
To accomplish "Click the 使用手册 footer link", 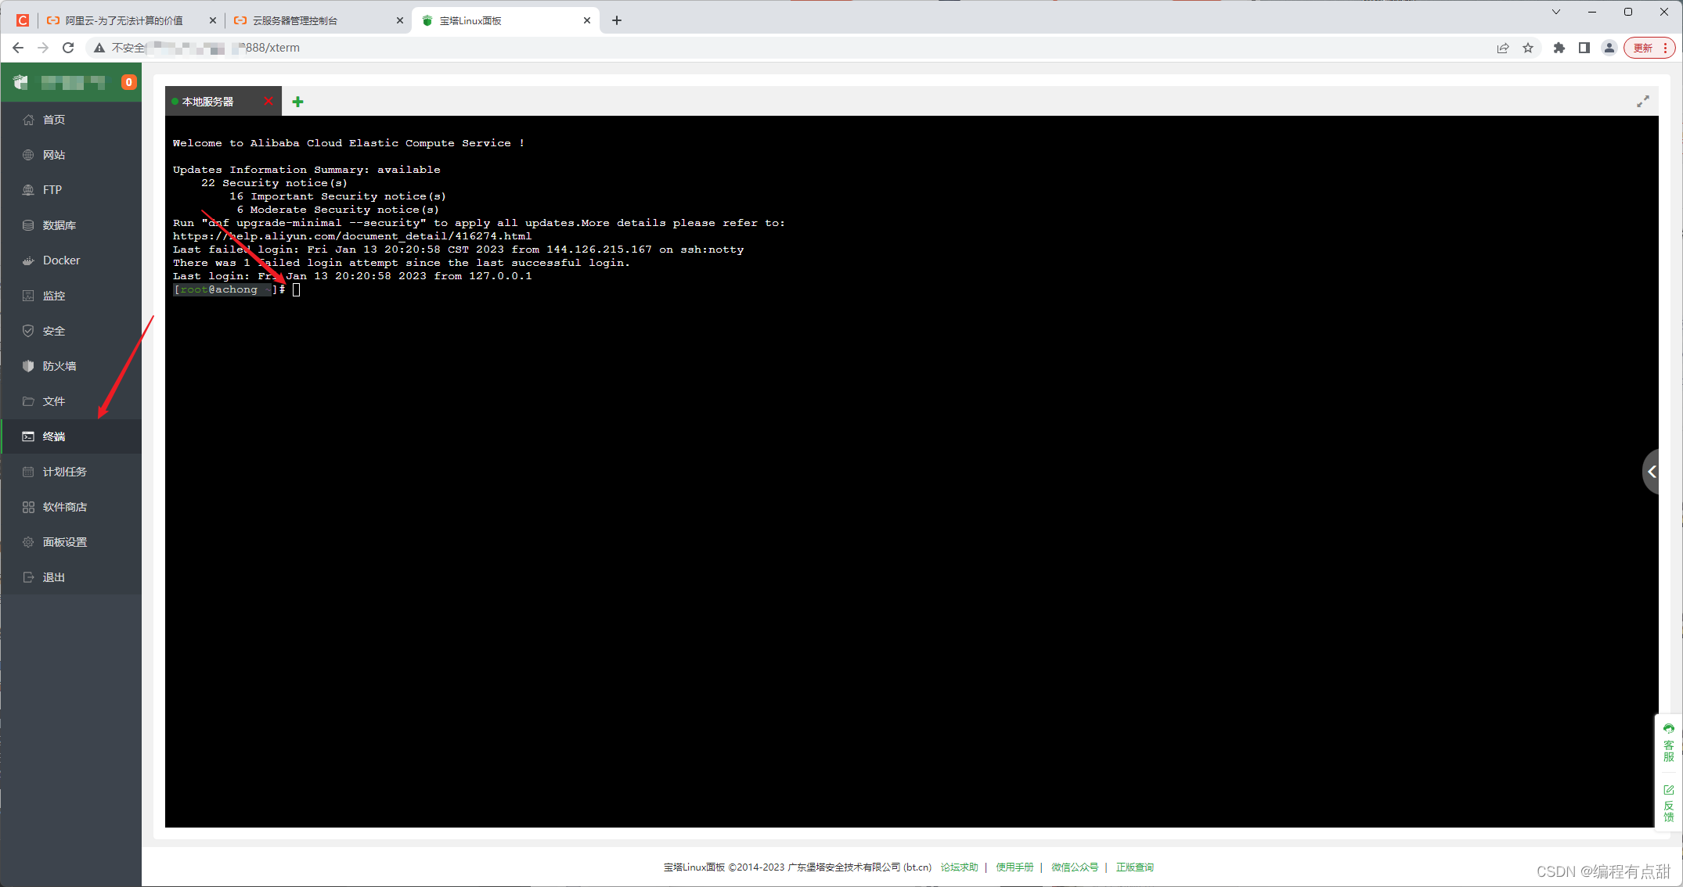I will 1014,867.
